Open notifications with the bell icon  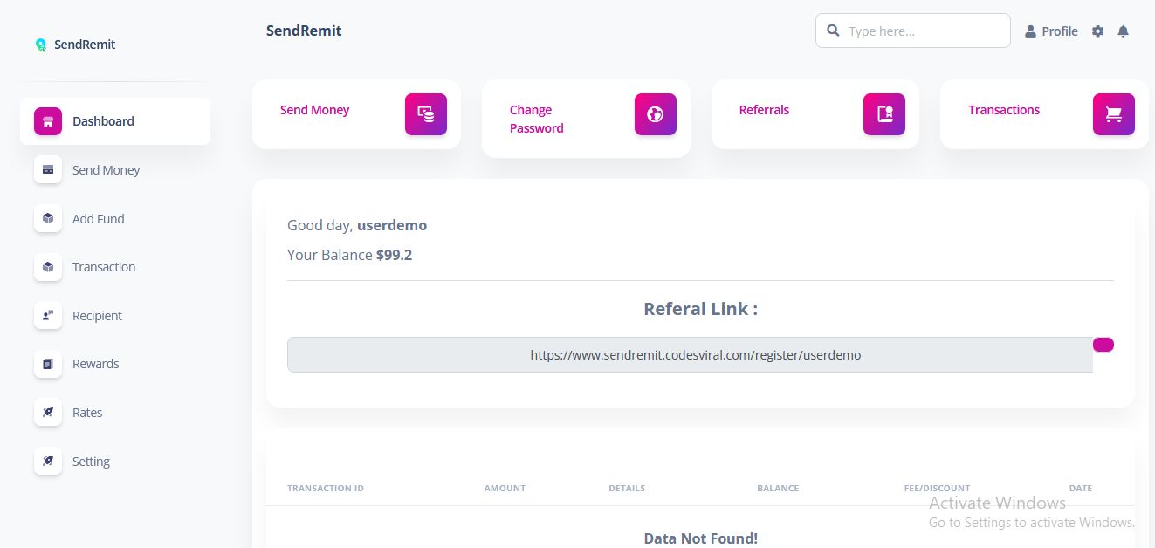coord(1124,31)
